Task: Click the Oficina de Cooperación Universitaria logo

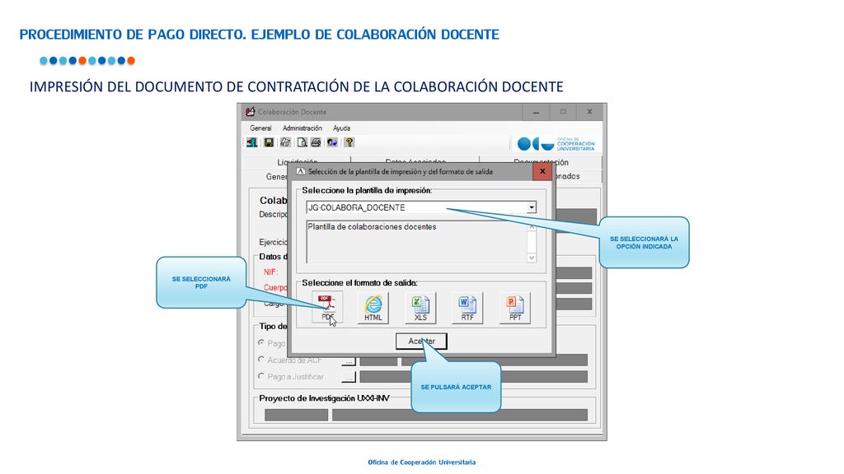Action: pos(556,143)
